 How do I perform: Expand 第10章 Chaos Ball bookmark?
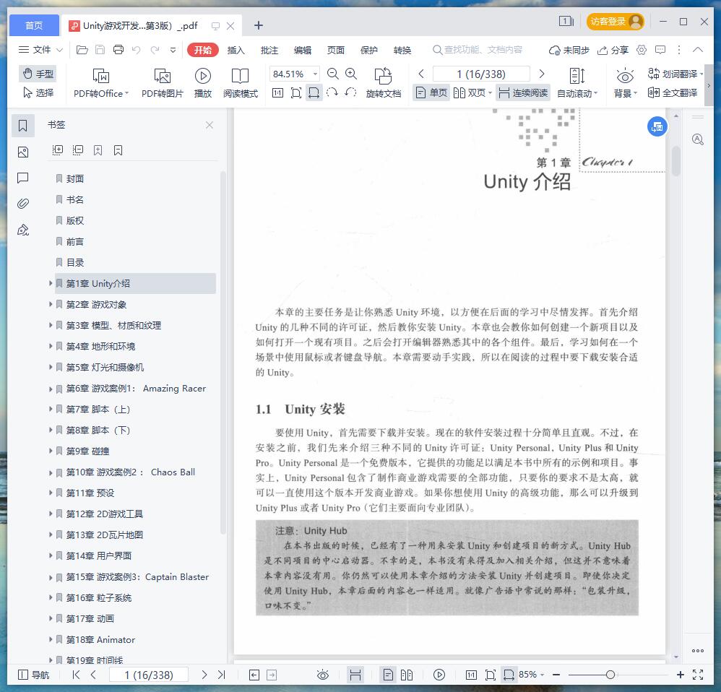51,472
